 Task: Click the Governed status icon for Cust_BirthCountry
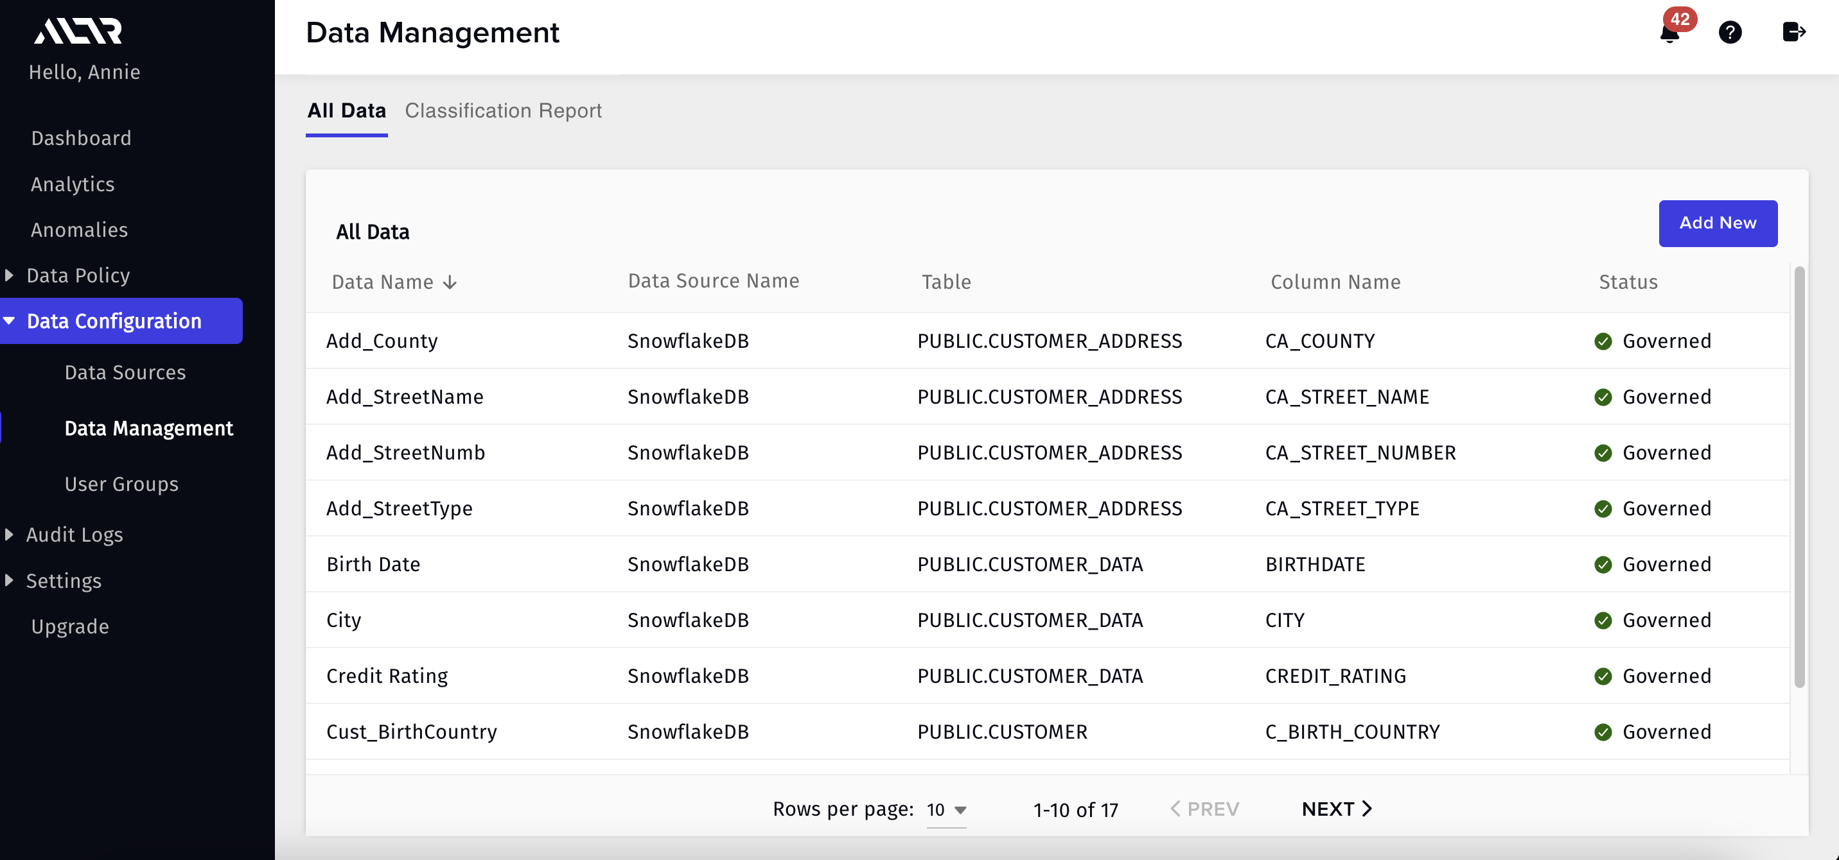click(1603, 732)
